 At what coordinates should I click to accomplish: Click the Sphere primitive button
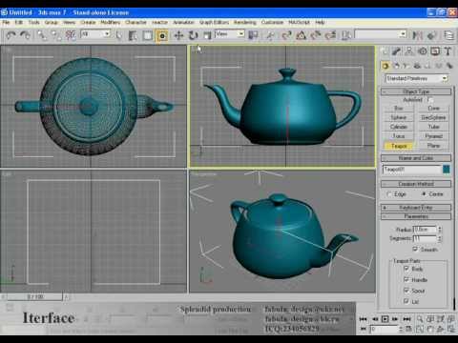pyautogui.click(x=398, y=117)
